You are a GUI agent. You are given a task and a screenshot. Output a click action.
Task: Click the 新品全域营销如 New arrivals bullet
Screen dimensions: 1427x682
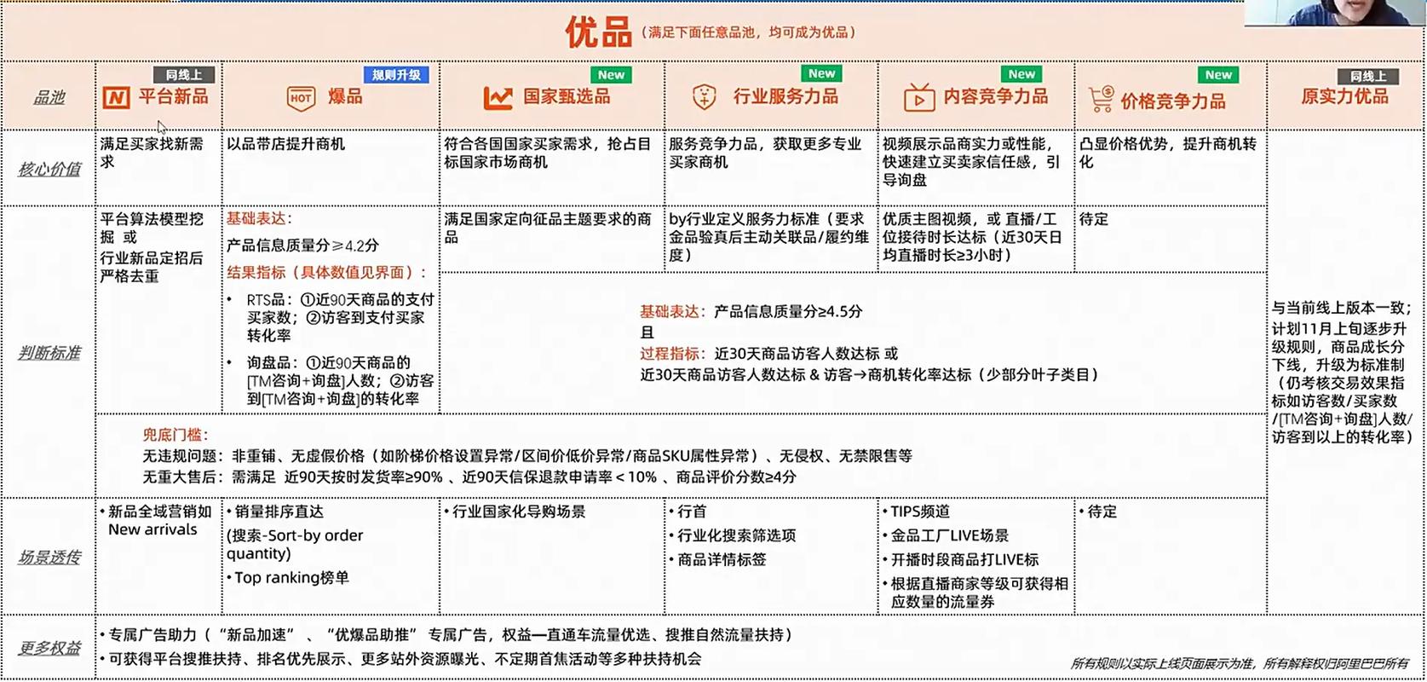click(156, 520)
